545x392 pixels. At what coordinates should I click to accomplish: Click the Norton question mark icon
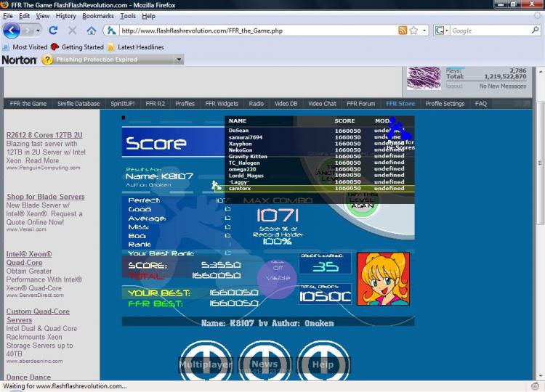pos(47,60)
